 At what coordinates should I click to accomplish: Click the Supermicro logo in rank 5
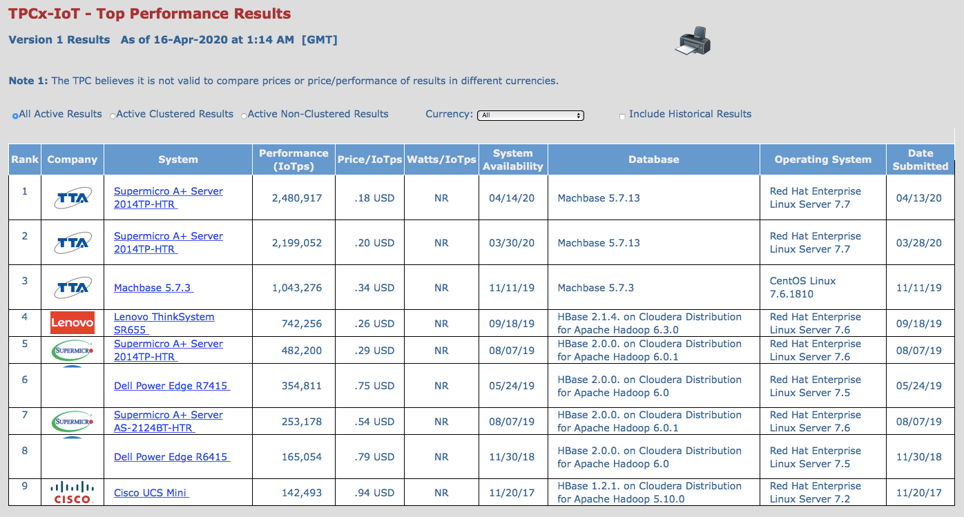click(73, 351)
